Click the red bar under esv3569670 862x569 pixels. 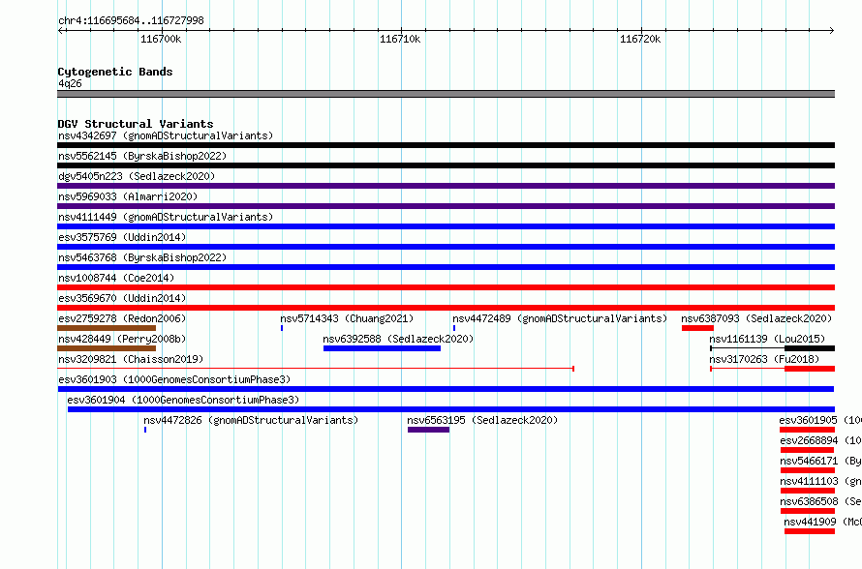pyautogui.click(x=446, y=308)
